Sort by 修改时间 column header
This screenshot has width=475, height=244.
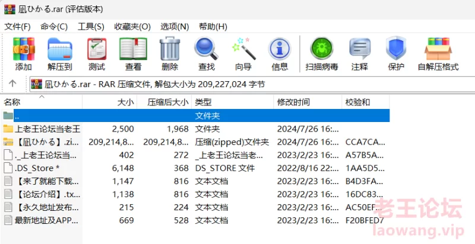click(308, 102)
